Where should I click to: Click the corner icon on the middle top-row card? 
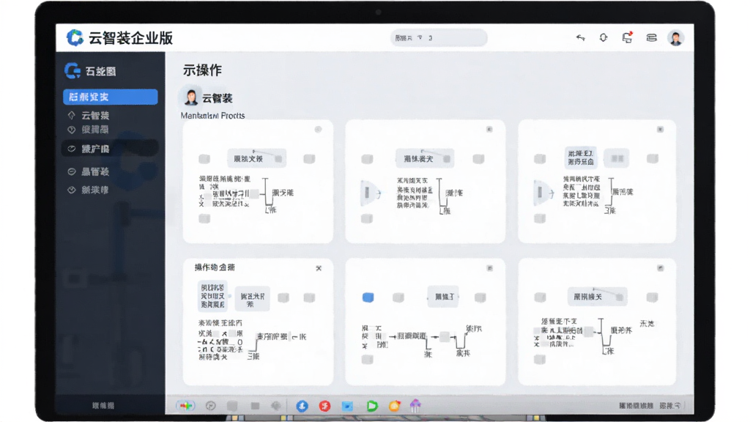[x=489, y=129]
